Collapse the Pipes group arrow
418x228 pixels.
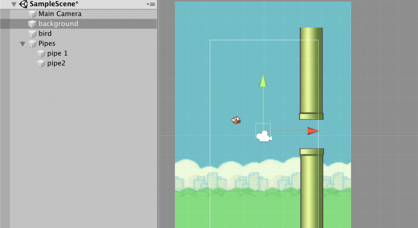(23, 44)
